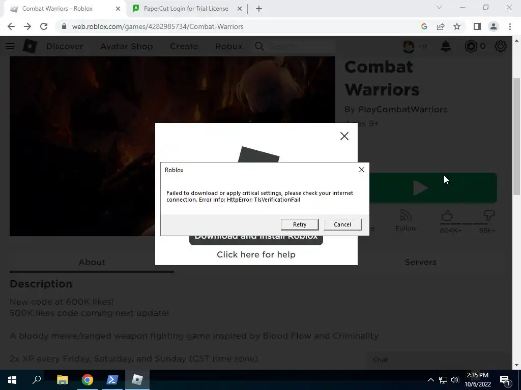Viewport: 521px width, 390px height.
Task: Select the About tab
Action: click(92, 263)
